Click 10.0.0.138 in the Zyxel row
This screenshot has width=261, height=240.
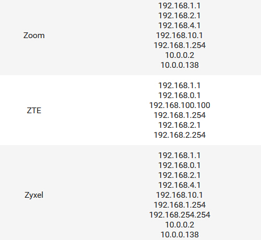pyautogui.click(x=180, y=235)
